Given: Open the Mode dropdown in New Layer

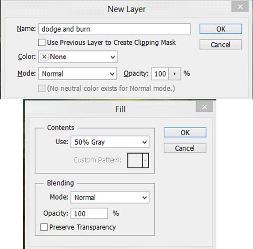Looking at the screenshot, I should [x=78, y=74].
